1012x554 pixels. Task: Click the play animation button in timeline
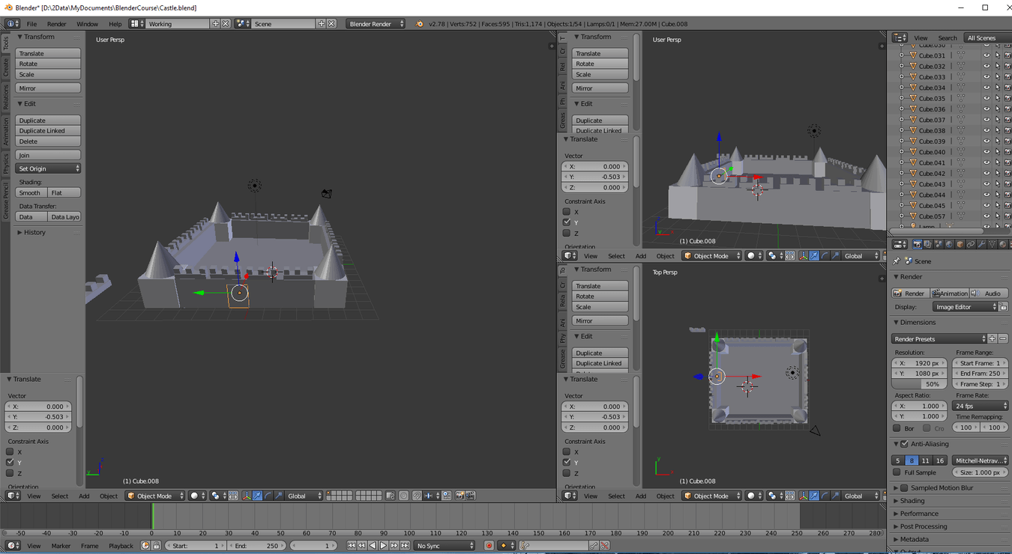click(x=383, y=546)
